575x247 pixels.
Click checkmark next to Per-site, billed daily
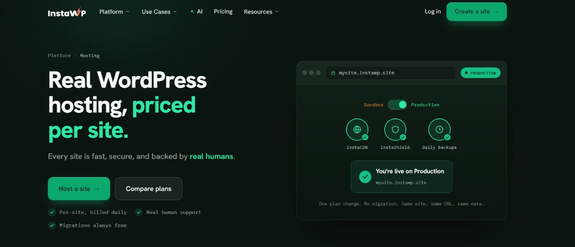52,212
